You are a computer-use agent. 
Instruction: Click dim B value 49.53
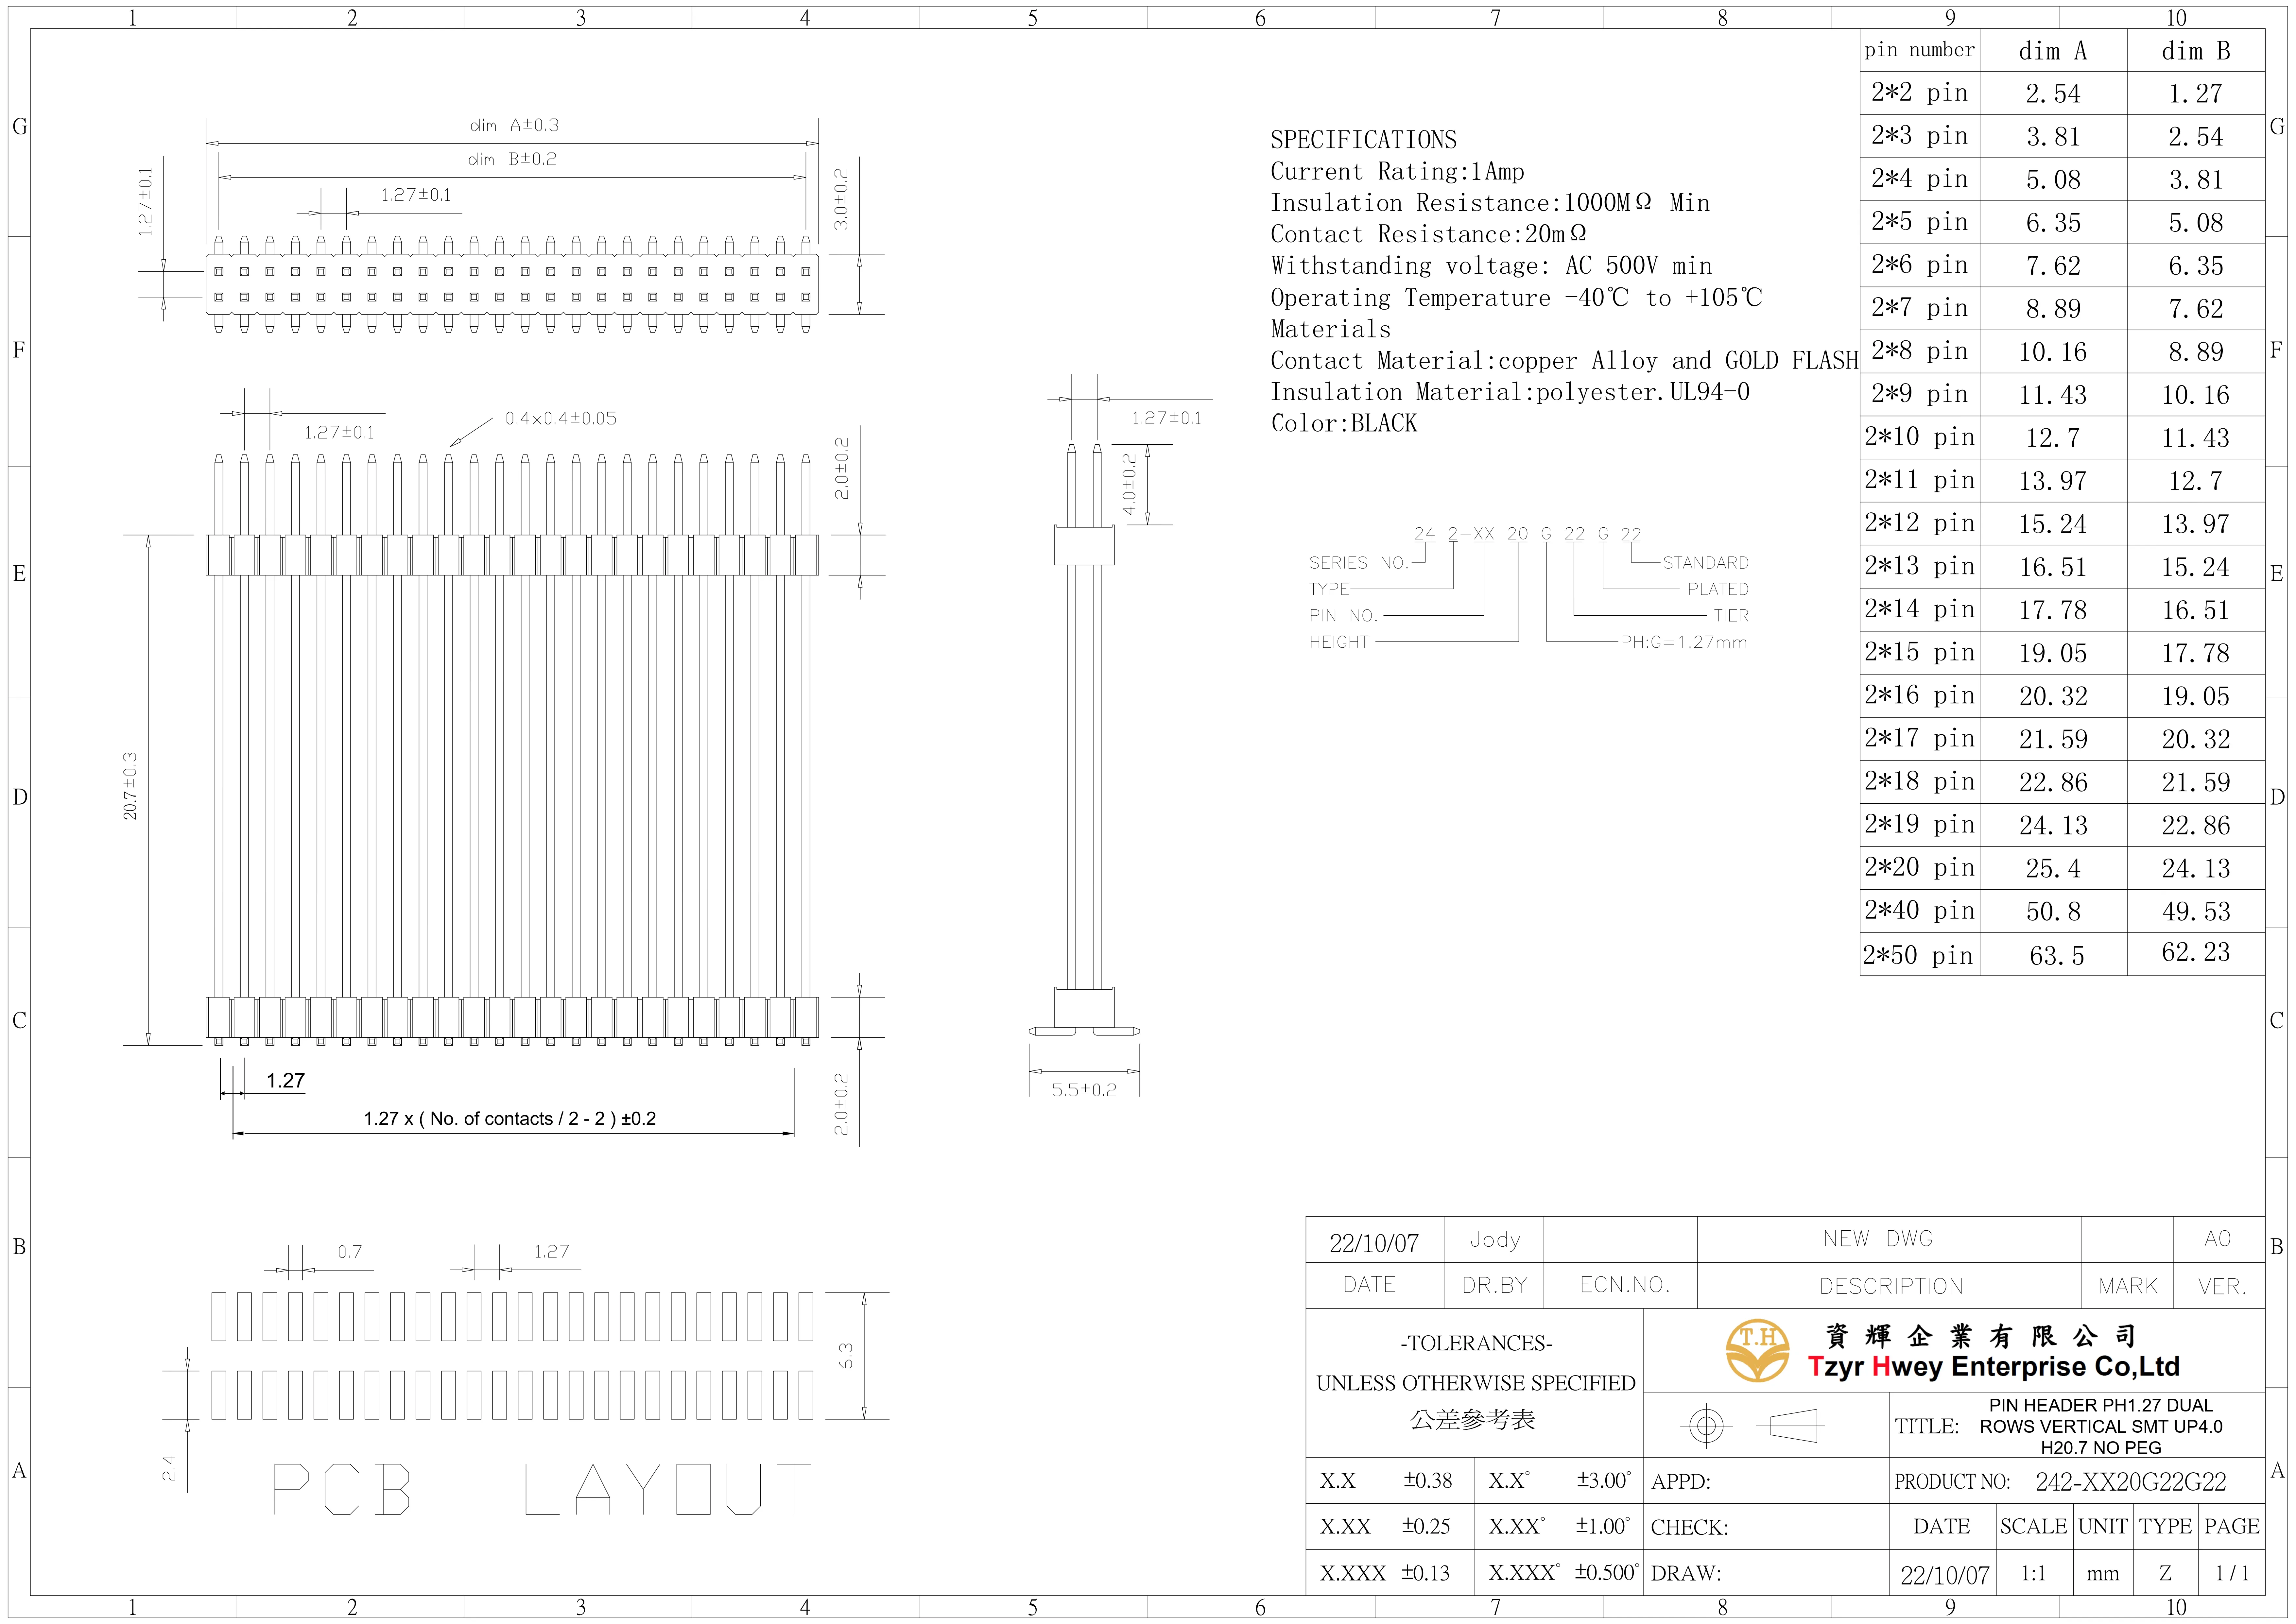[x=2196, y=912]
